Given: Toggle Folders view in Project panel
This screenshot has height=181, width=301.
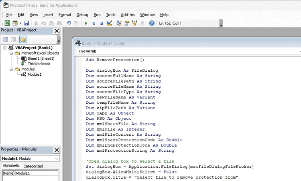Looking at the screenshot, I should click(x=23, y=39).
